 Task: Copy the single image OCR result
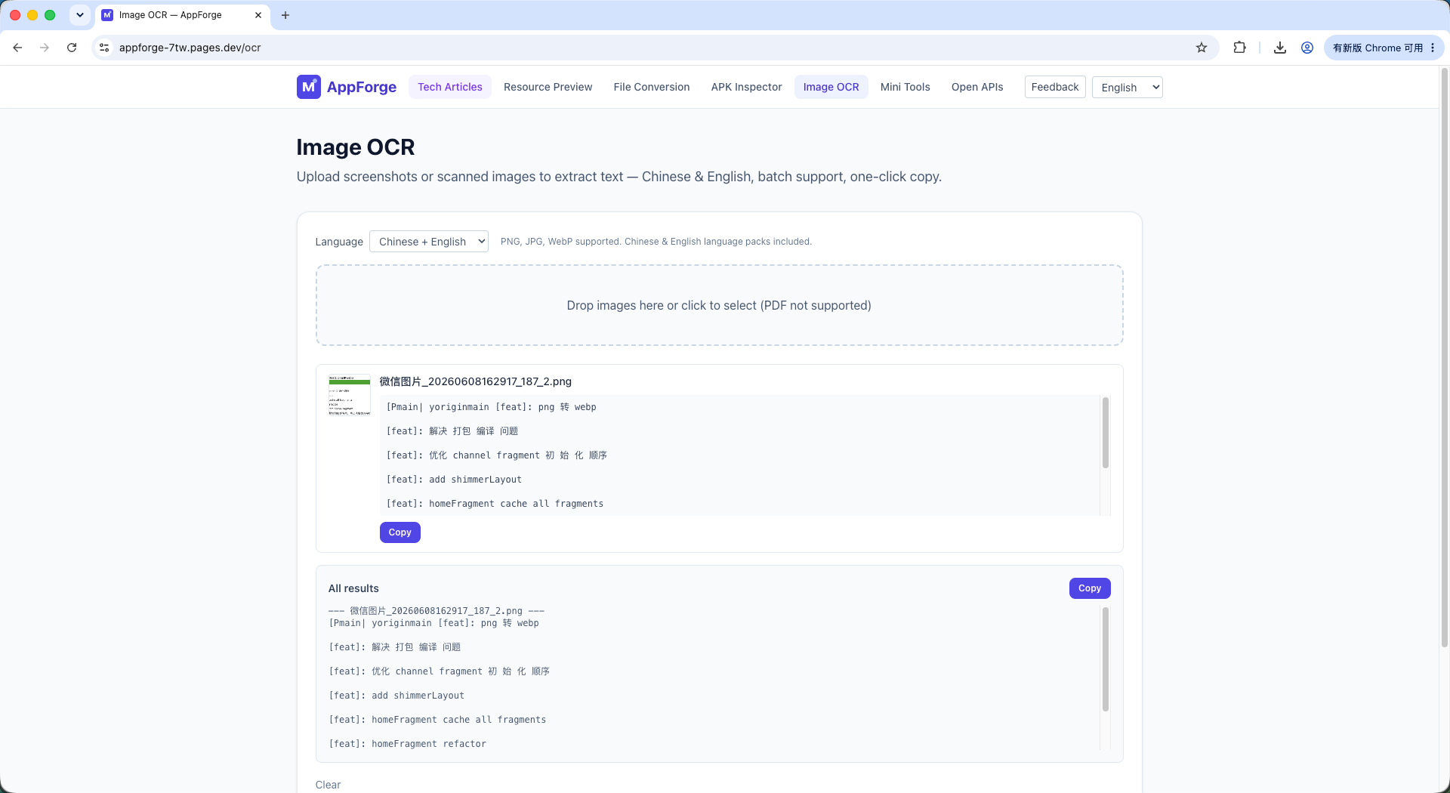tap(400, 532)
